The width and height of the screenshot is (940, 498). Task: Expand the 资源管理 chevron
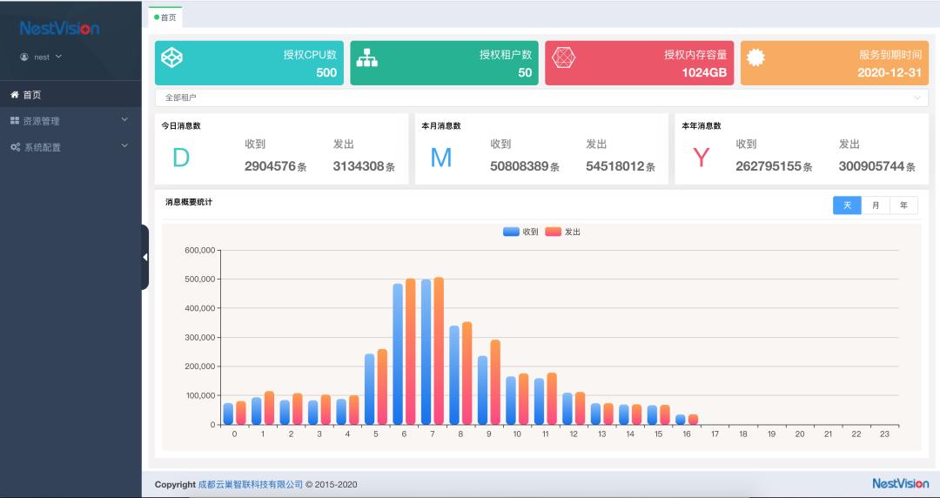[124, 119]
